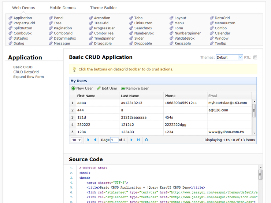Click the green plus New User icon
271x203 pixels.
pyautogui.click(x=73, y=88)
